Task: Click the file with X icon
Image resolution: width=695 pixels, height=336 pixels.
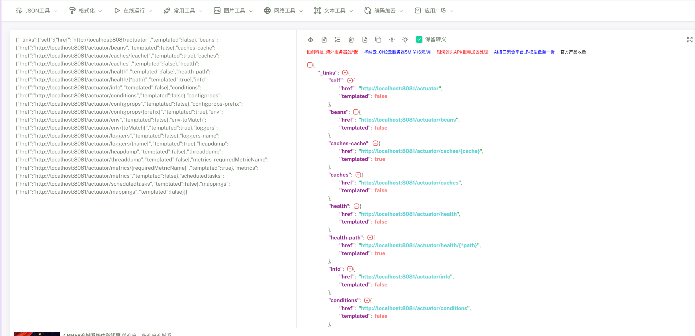Action: coord(324,40)
